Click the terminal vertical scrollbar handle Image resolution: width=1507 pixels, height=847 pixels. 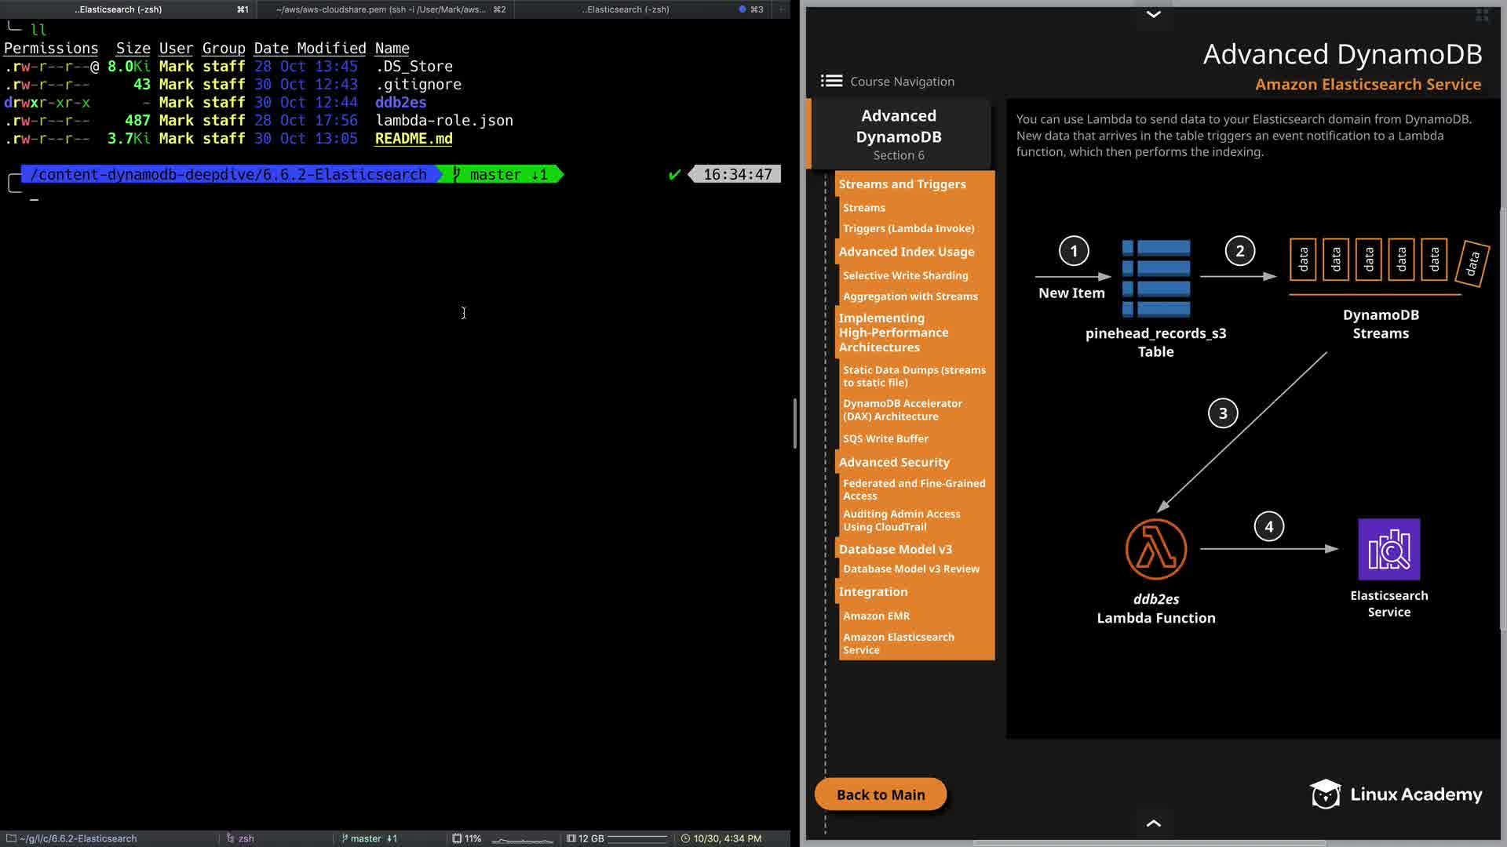tap(794, 423)
